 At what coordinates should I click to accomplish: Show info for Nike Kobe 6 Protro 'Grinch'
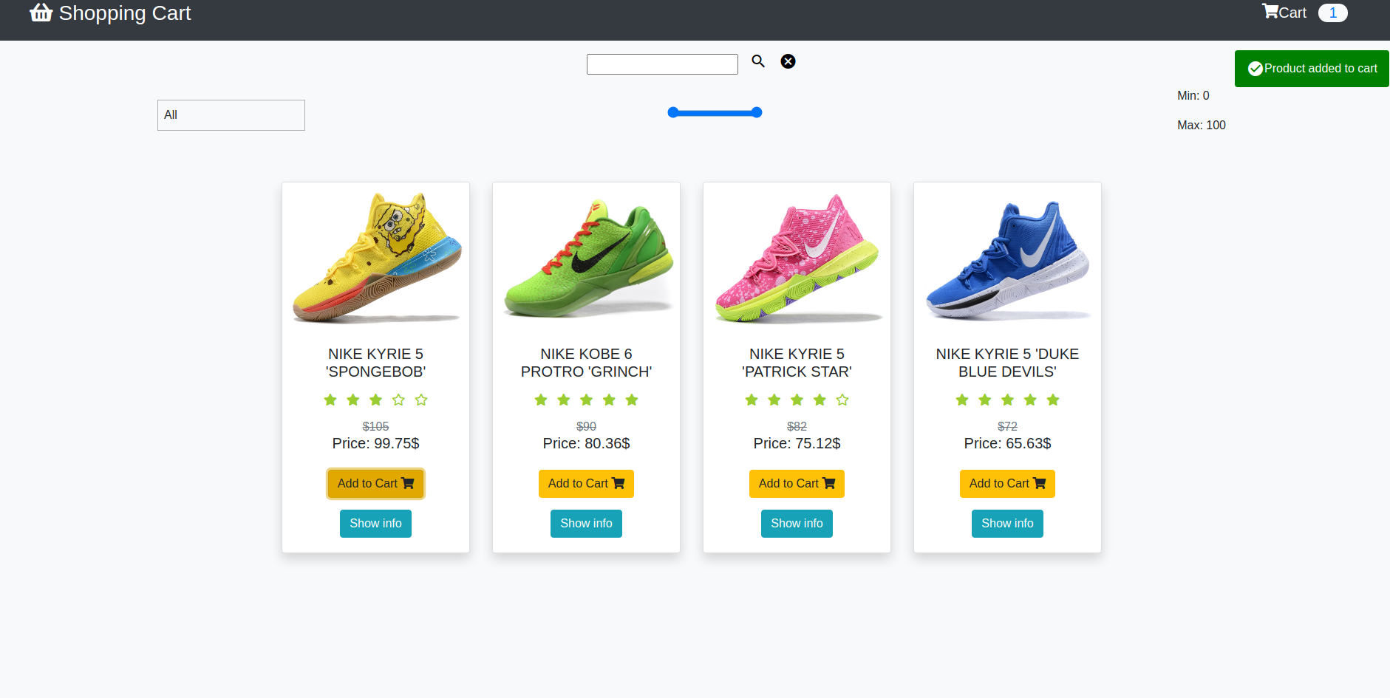pos(586,523)
